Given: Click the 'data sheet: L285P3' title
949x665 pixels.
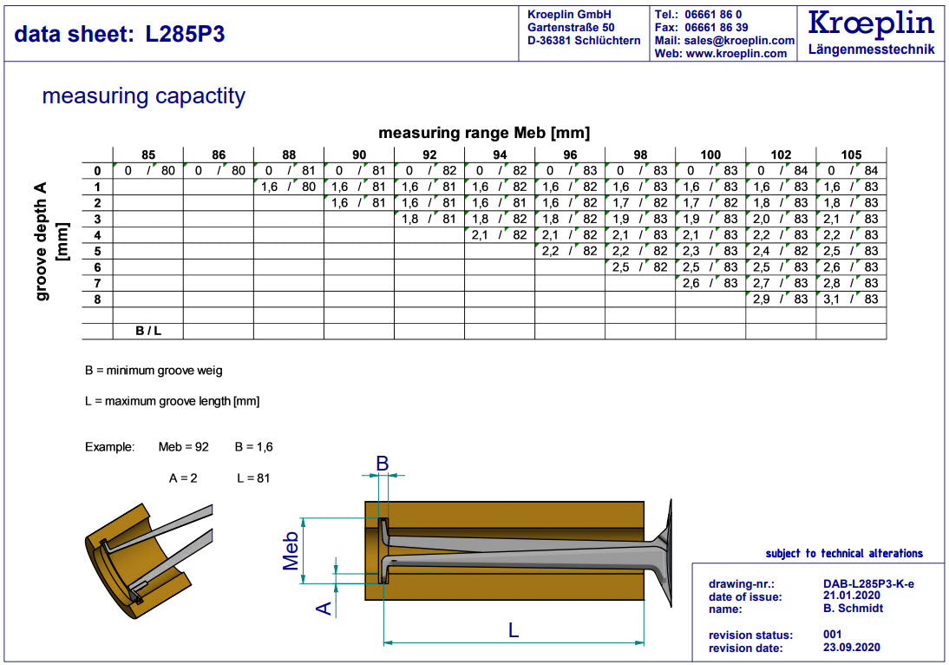Looking at the screenshot, I should [x=120, y=35].
